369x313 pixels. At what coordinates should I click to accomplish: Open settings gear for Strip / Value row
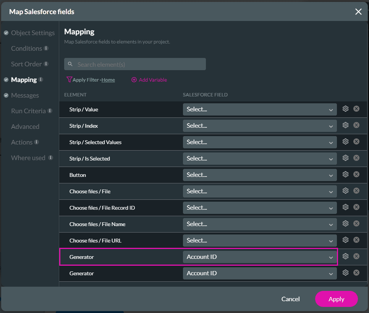345,109
